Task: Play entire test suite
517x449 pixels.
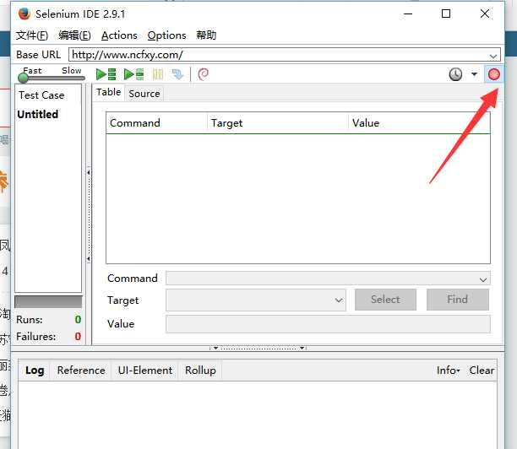Action: tap(106, 74)
